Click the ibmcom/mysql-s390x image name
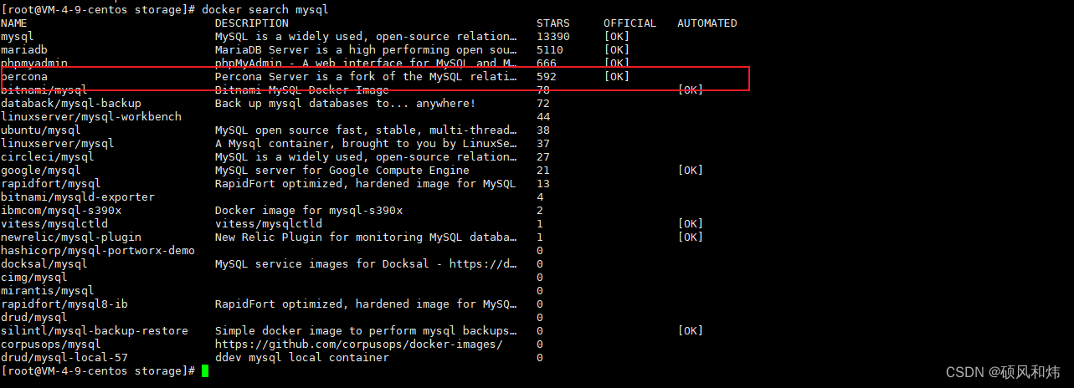This screenshot has width=1074, height=388. click(x=61, y=211)
